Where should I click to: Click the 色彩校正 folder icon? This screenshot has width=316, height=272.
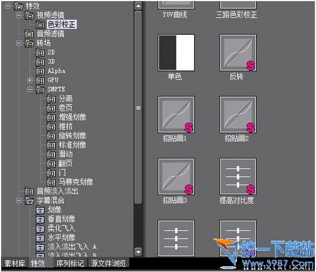[x=40, y=25]
